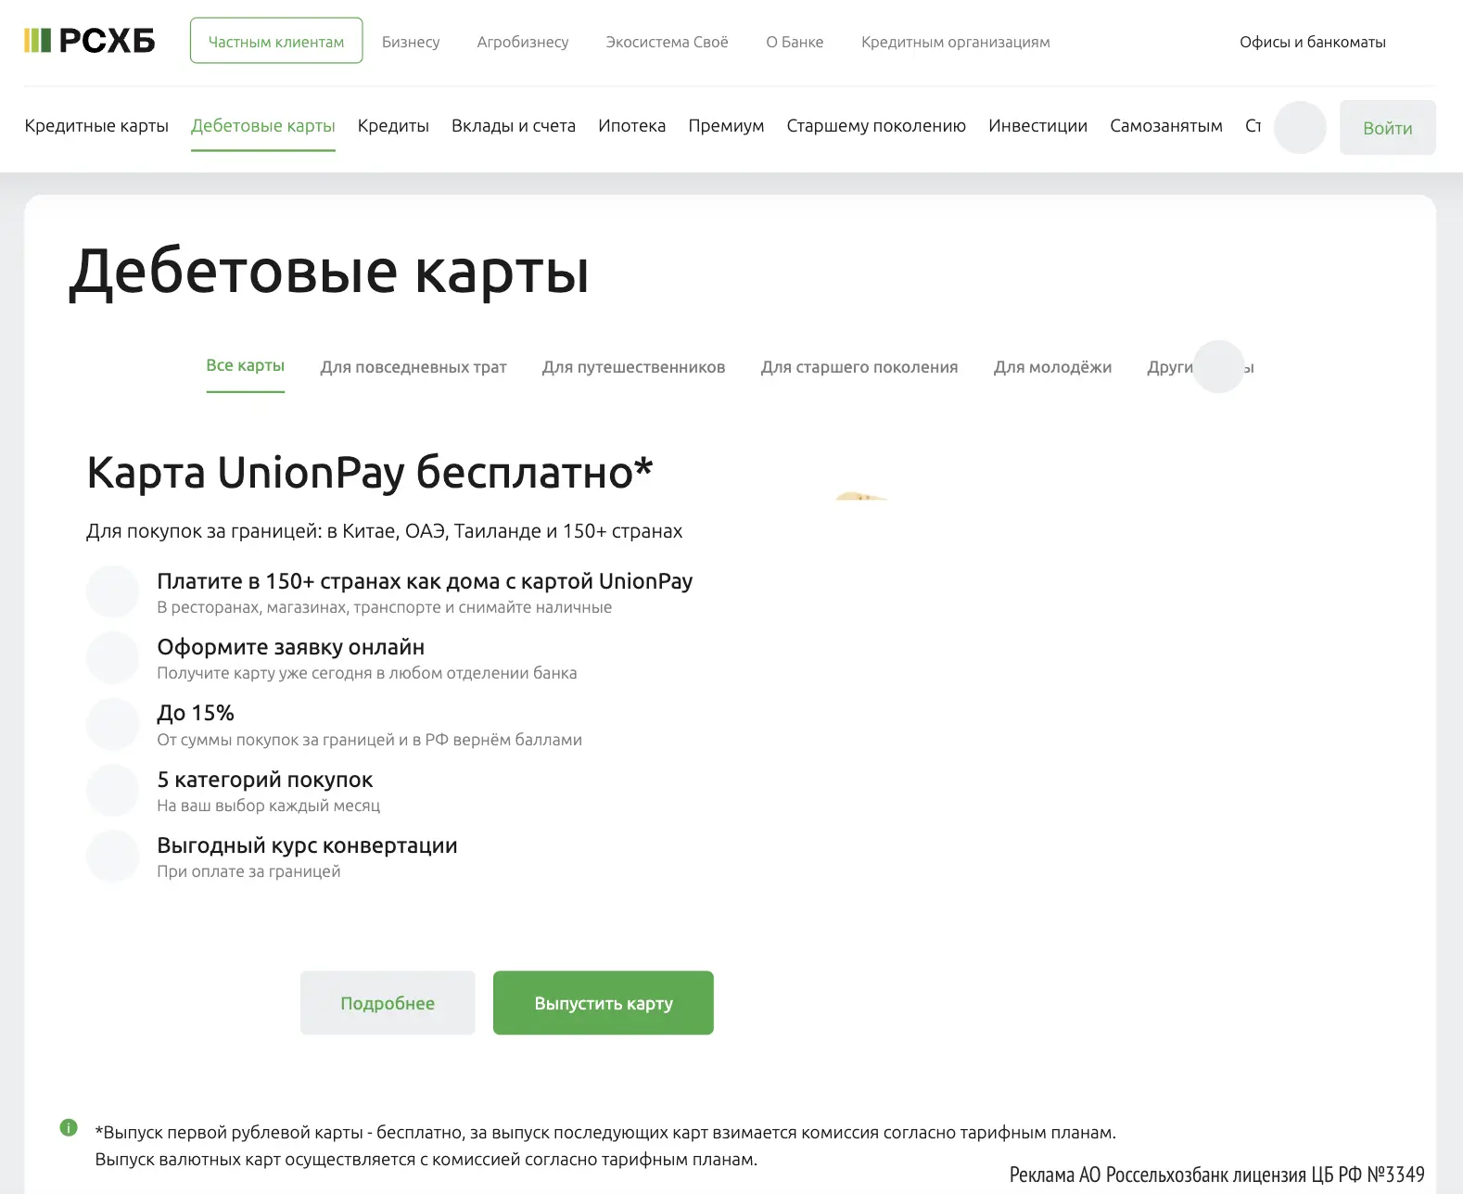Switch to 'Для путешественников' tab

click(634, 367)
